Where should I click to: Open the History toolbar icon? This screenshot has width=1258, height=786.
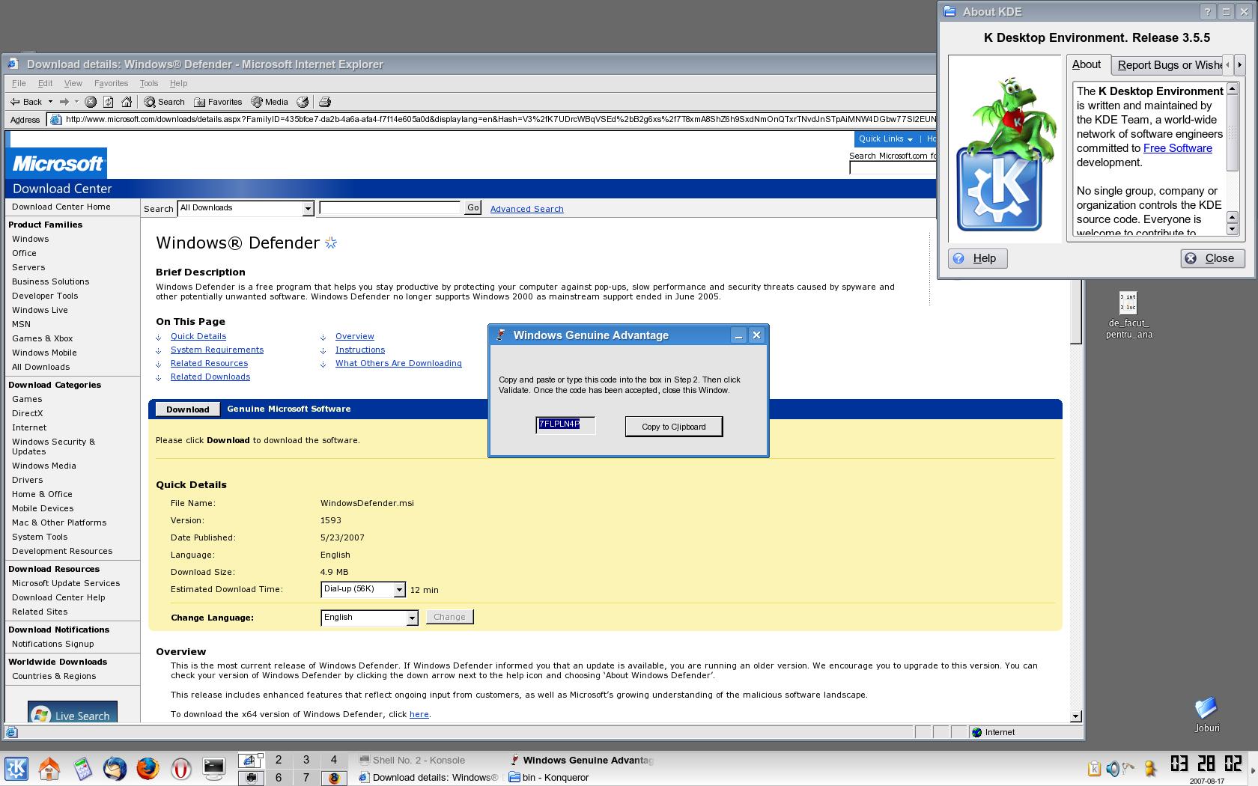[x=303, y=102]
